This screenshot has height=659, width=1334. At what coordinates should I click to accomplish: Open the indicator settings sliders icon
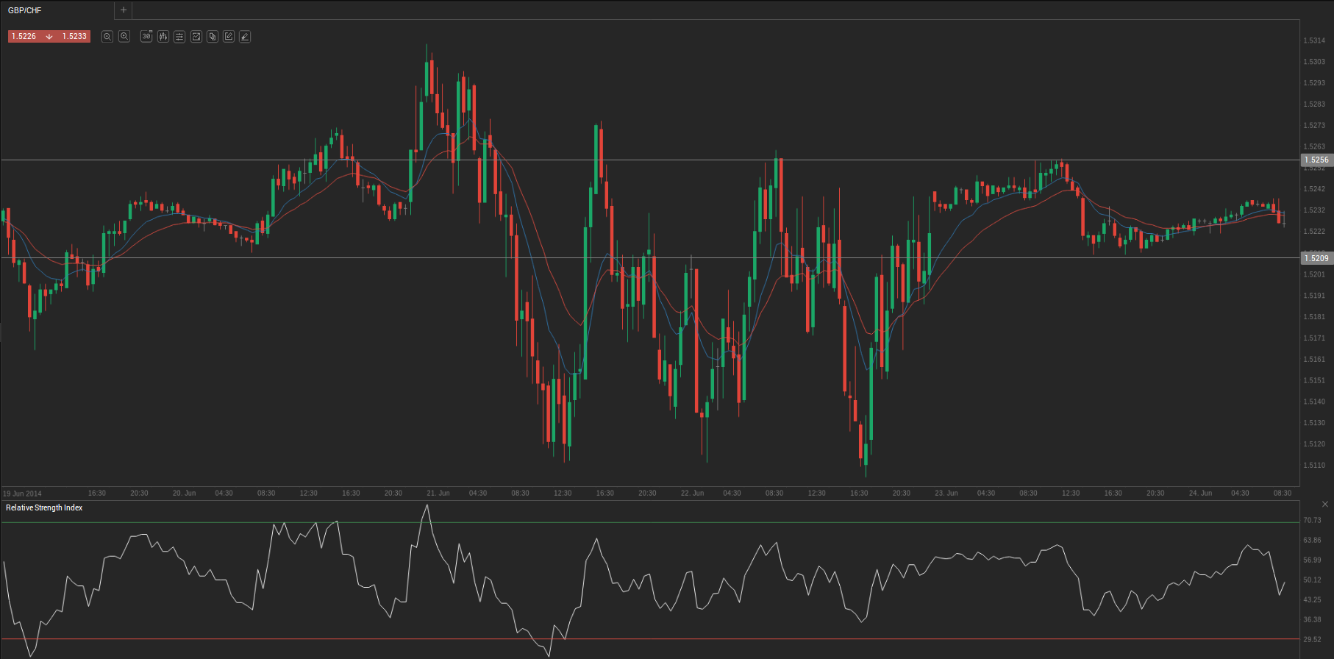pos(179,37)
